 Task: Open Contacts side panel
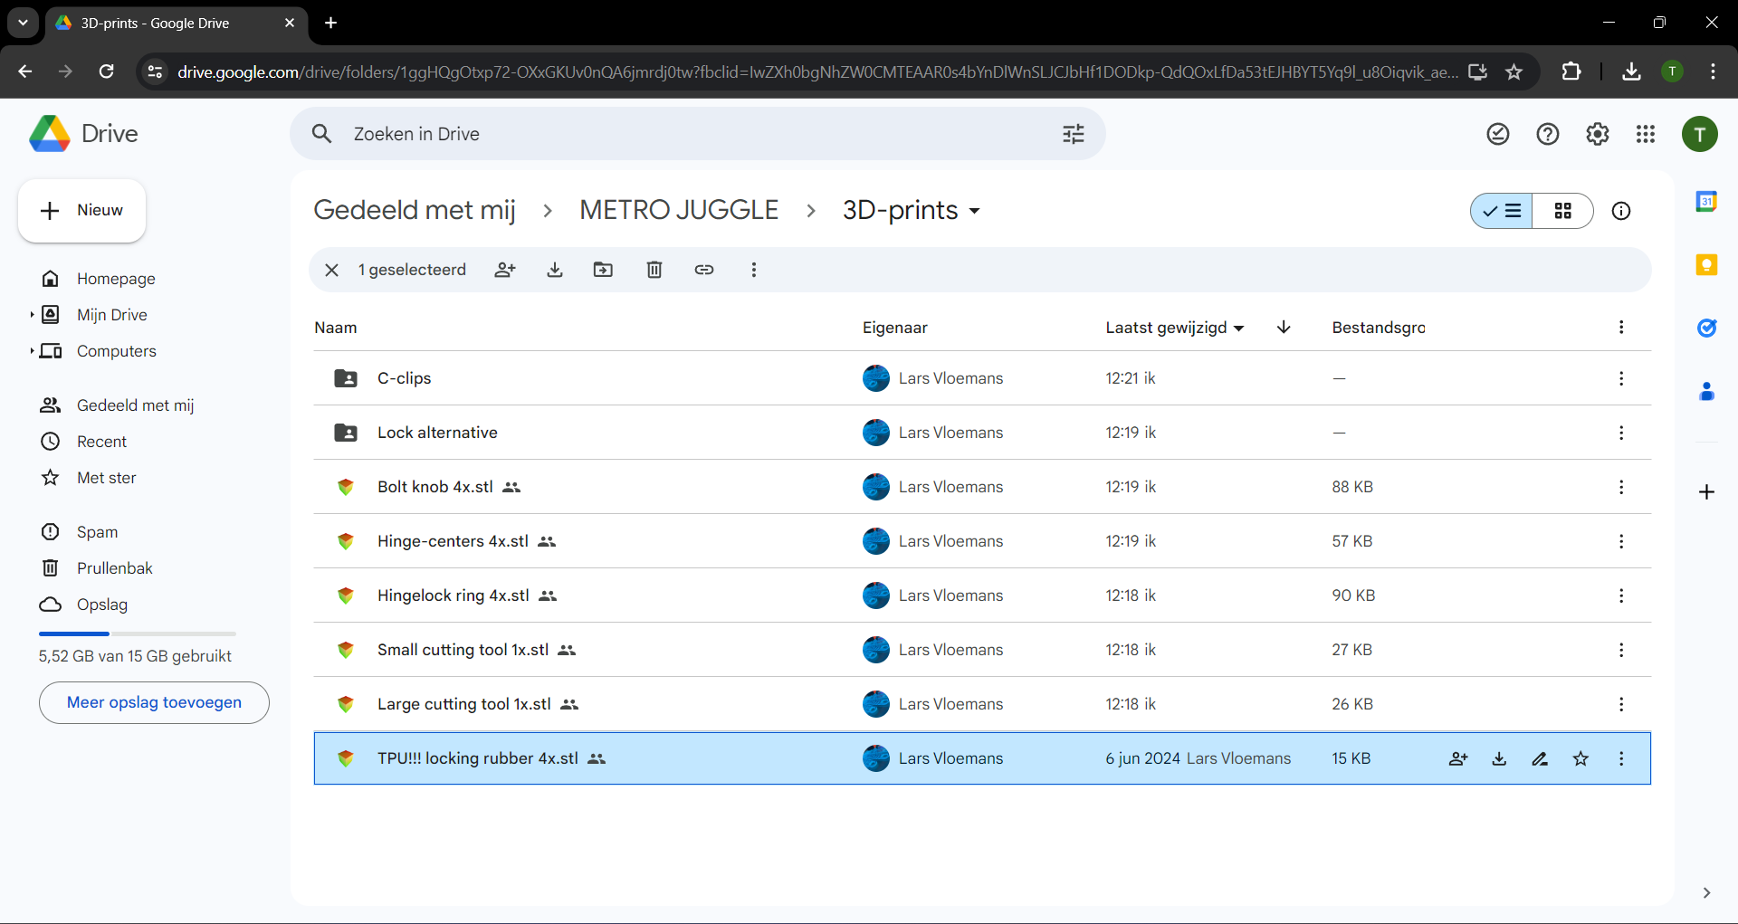coord(1706,391)
